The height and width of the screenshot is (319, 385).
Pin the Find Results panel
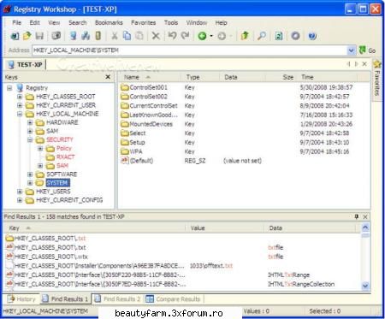point(357,217)
